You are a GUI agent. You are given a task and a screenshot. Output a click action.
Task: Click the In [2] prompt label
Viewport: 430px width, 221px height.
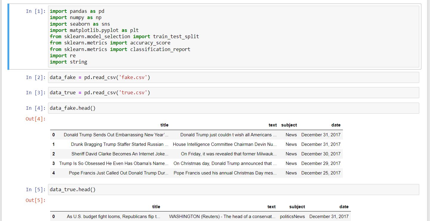pyautogui.click(x=36, y=78)
